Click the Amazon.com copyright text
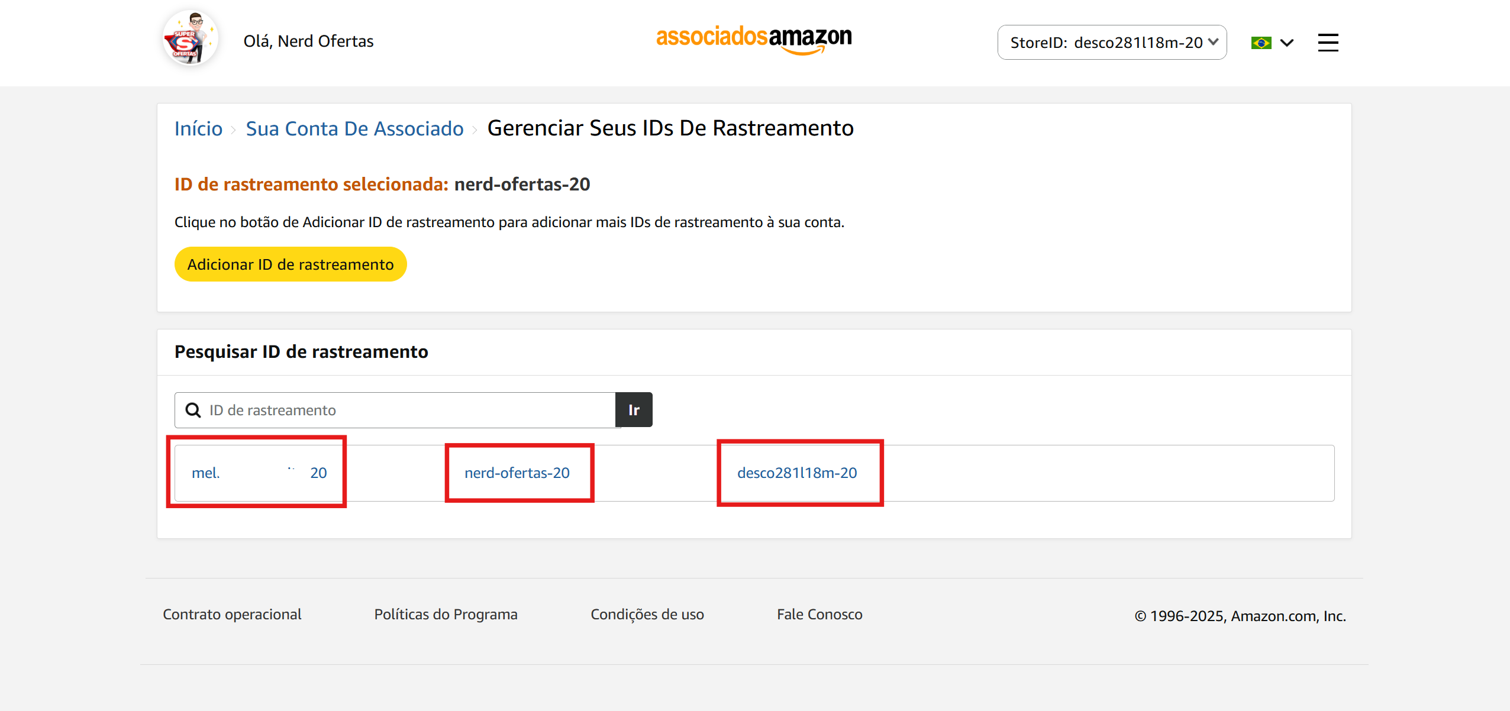This screenshot has height=711, width=1510. click(x=1240, y=616)
